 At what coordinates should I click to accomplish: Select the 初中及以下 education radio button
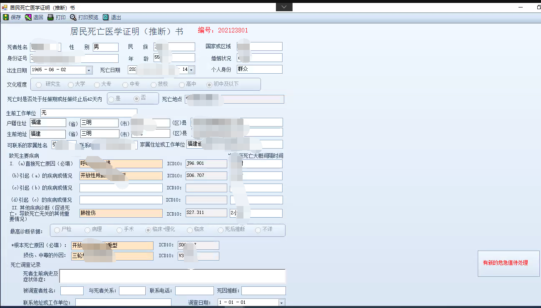[210, 84]
